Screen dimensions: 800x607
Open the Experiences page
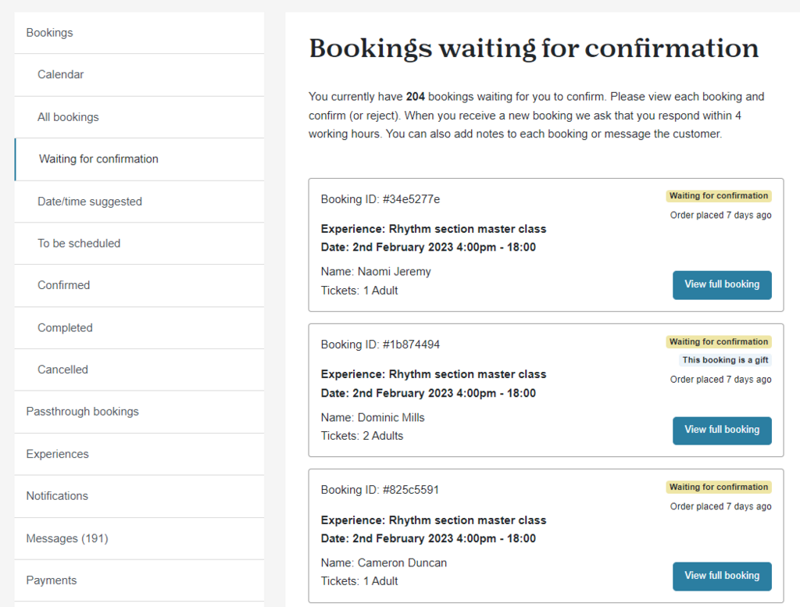coord(139,454)
